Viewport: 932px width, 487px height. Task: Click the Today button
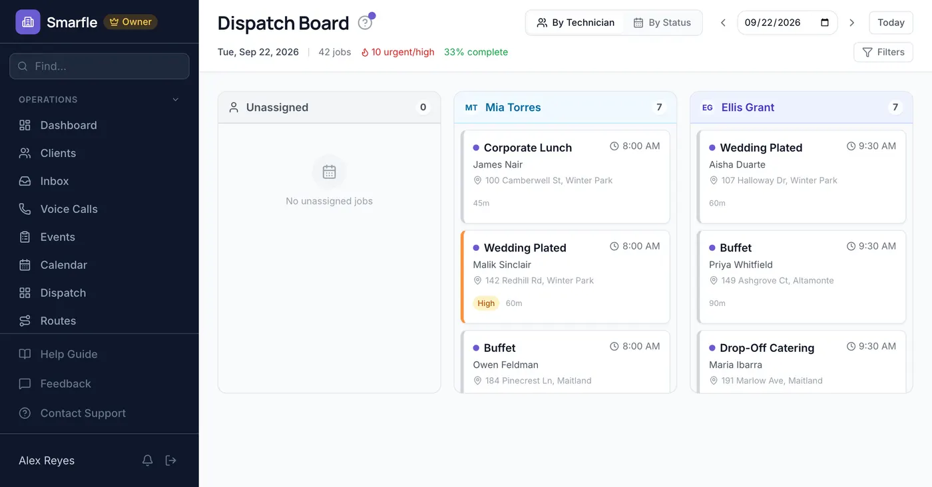coord(891,23)
